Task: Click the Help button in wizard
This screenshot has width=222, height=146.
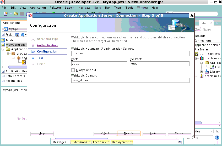Action: click(x=42, y=133)
